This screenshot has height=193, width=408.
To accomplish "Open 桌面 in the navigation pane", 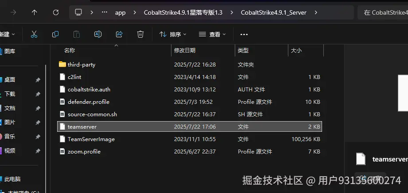I will point(10,80).
